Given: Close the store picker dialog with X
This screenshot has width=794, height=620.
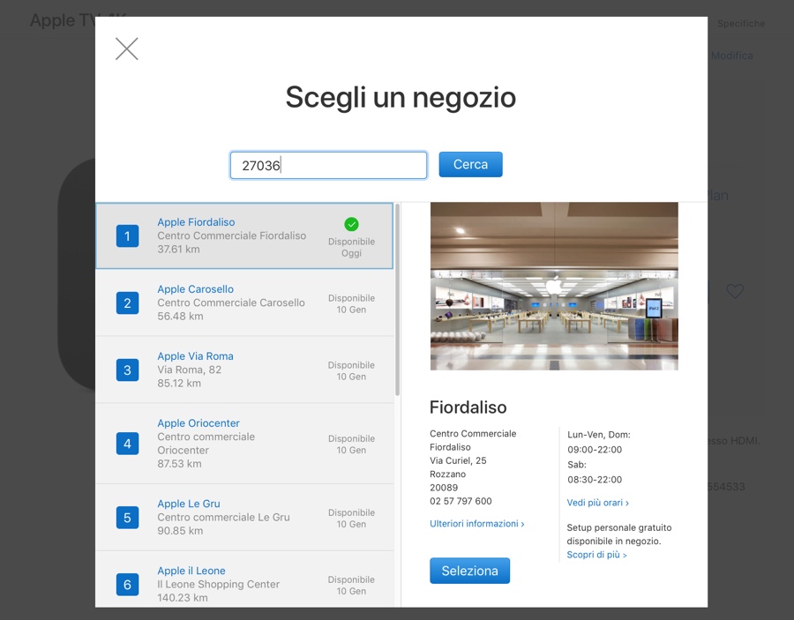Looking at the screenshot, I should coord(126,49).
